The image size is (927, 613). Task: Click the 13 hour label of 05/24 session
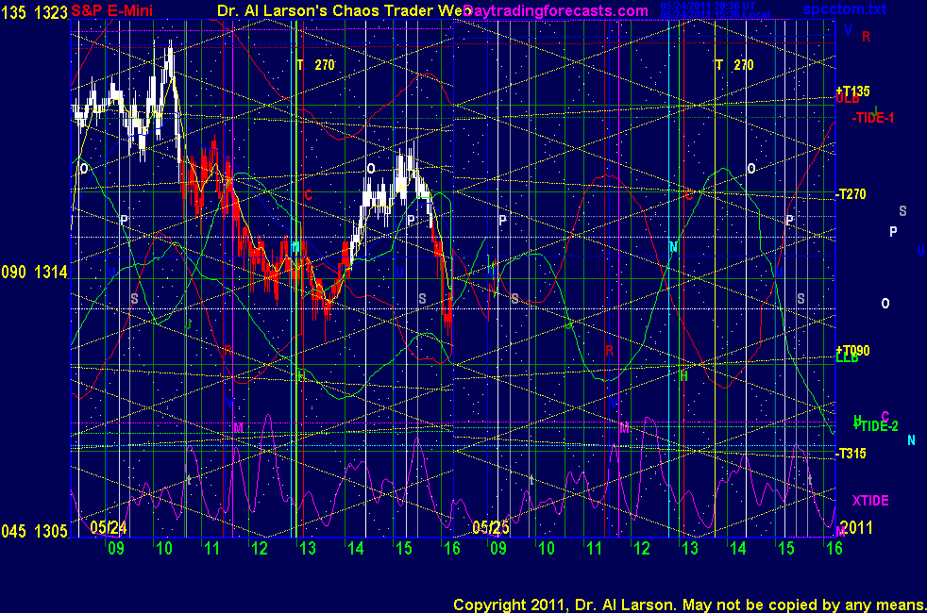coord(308,549)
